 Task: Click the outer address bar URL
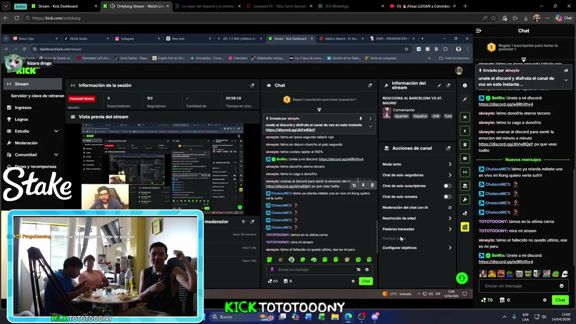click(x=56, y=18)
